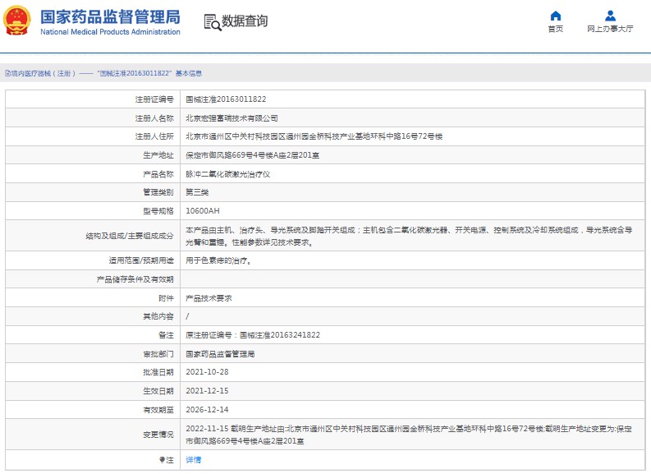This screenshot has height=474, width=651.
Task: Open the 产品技术要求 attachment
Action: [209, 297]
